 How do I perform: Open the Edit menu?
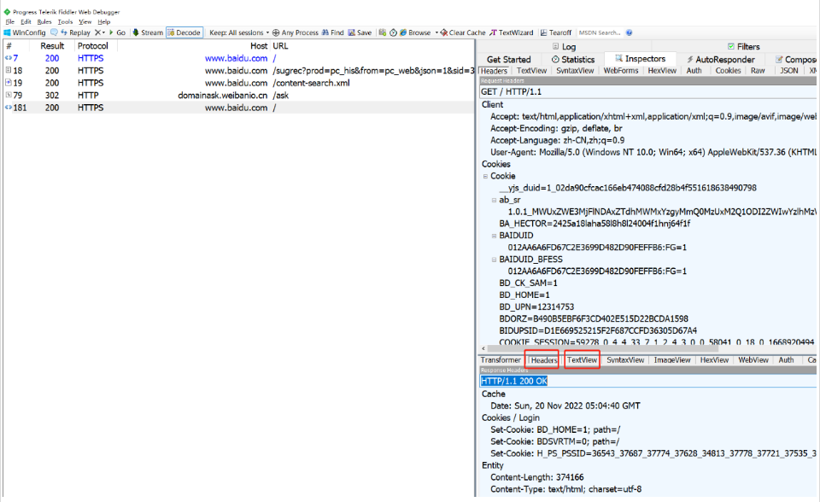tap(26, 22)
